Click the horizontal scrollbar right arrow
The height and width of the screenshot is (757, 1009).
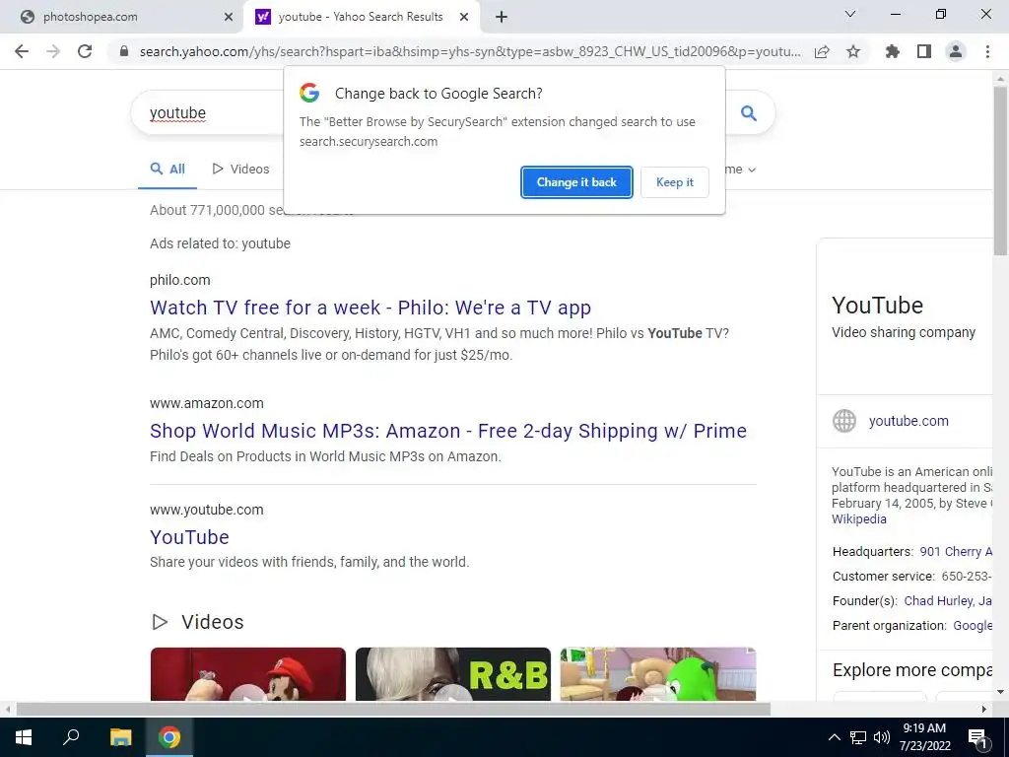point(984,710)
